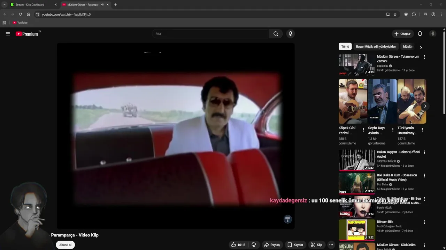View site information icon in address bar
446x250 pixels.
coord(38,14)
